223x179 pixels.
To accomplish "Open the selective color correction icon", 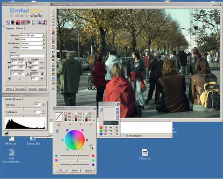I will (34, 22).
